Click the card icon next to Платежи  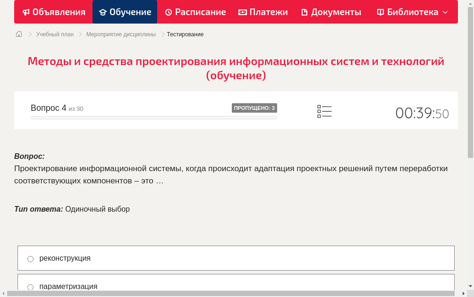[242, 12]
